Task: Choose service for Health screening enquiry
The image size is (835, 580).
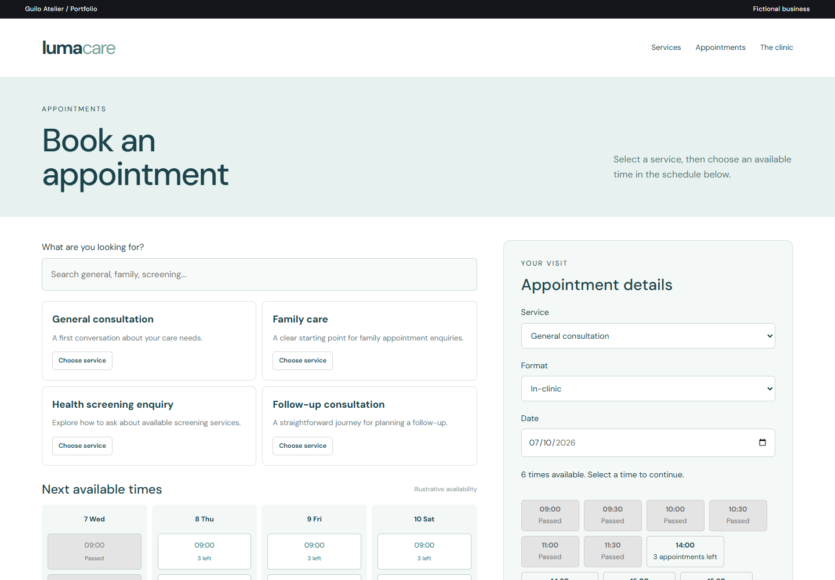Action: [82, 446]
